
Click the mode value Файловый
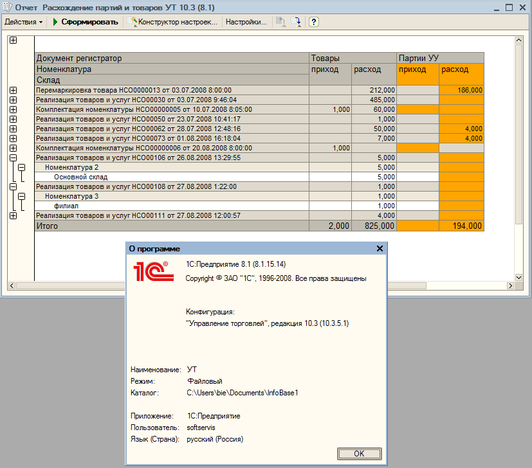click(x=205, y=381)
